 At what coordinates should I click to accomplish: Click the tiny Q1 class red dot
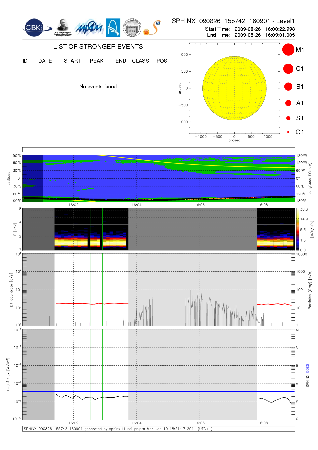point(288,132)
